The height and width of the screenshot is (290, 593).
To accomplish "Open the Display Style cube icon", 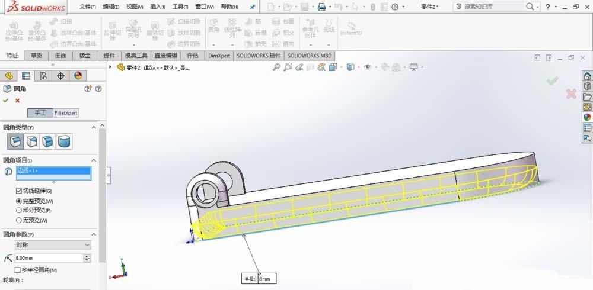I will point(350,67).
